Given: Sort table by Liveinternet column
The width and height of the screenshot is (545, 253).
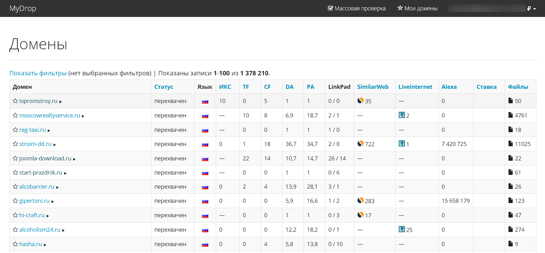Looking at the screenshot, I should (415, 87).
